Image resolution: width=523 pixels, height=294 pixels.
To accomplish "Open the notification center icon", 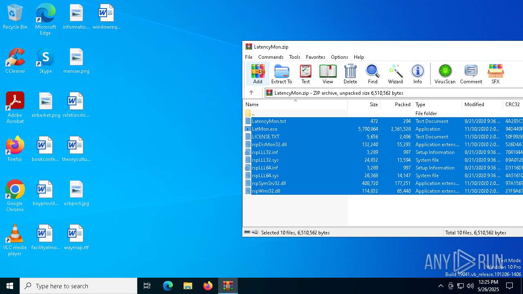I will [510, 286].
